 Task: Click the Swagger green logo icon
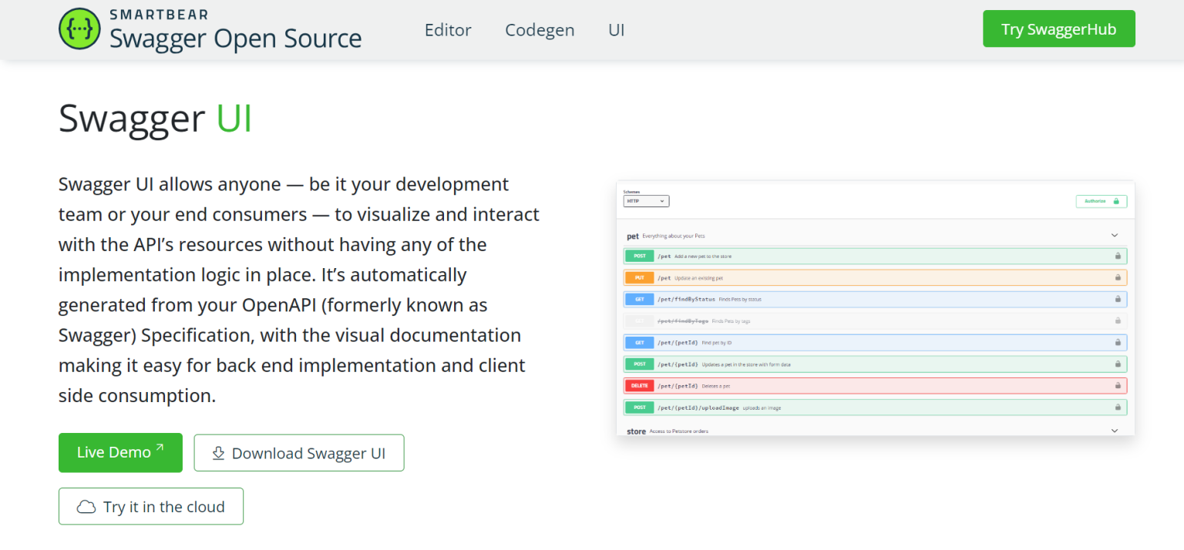click(x=79, y=29)
